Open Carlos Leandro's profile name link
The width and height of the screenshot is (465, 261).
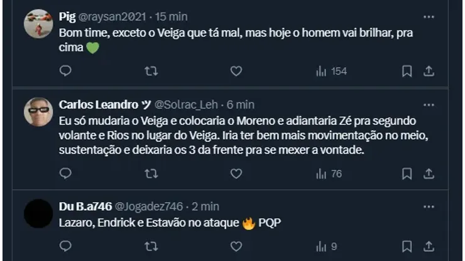tap(98, 104)
